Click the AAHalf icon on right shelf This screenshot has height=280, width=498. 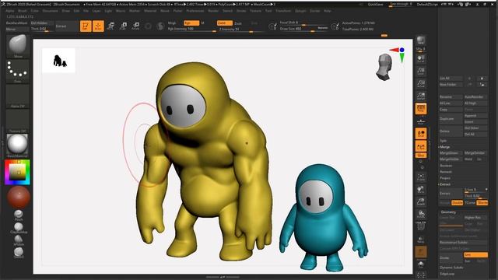[x=421, y=96]
